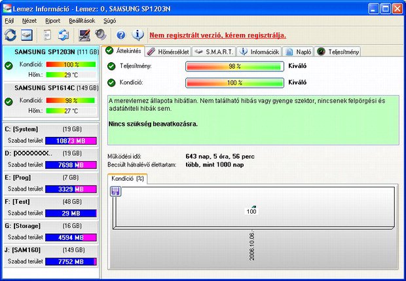Click the 10873 MB free space bar
Screen dimensions: 406x281
pyautogui.click(x=71, y=141)
